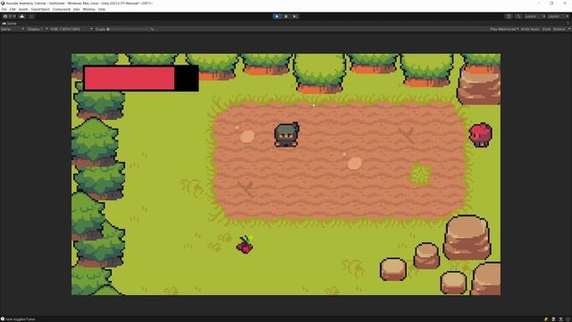The image size is (572, 322).
Task: Stop play mode with Play button
Action: pyautogui.click(x=277, y=16)
